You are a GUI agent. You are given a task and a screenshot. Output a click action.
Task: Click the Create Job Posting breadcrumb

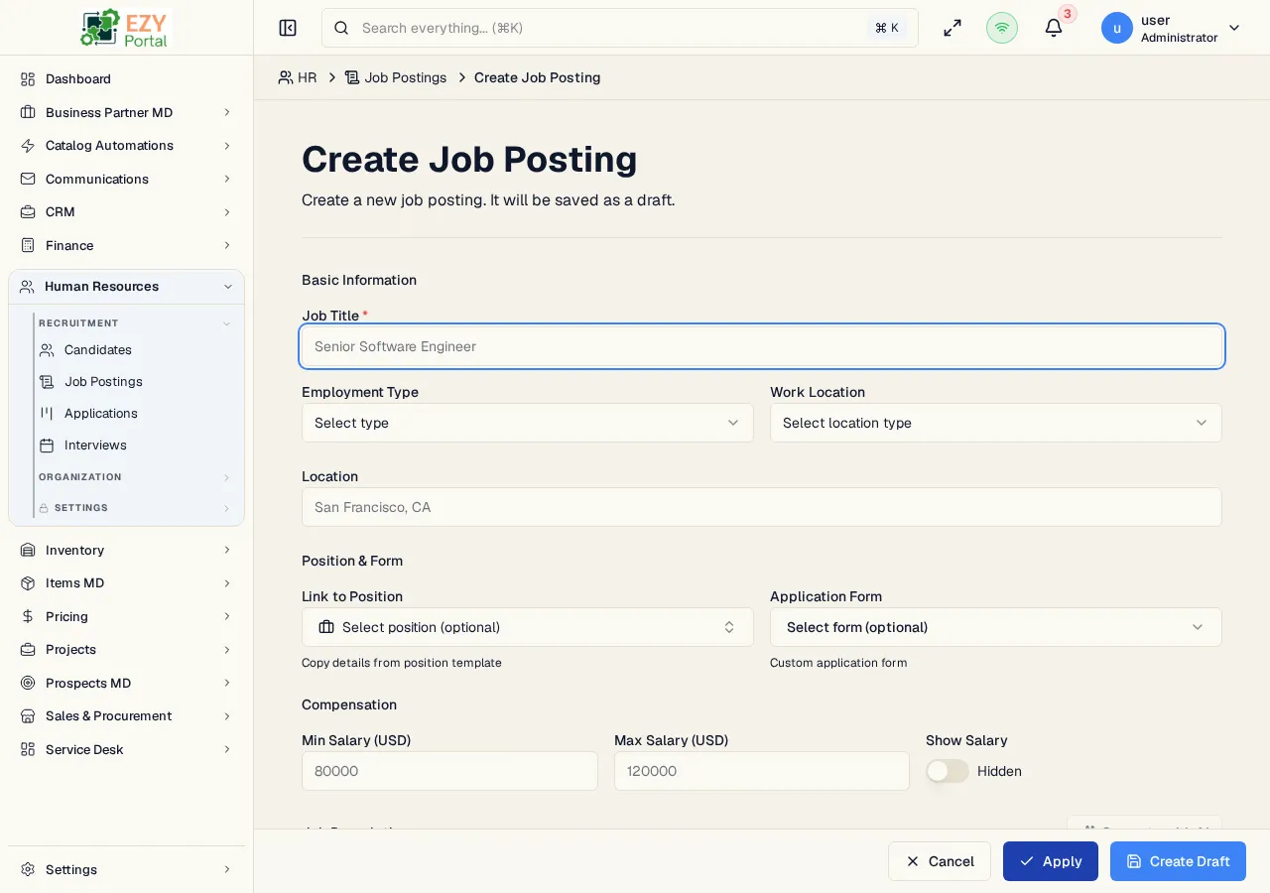point(538,77)
